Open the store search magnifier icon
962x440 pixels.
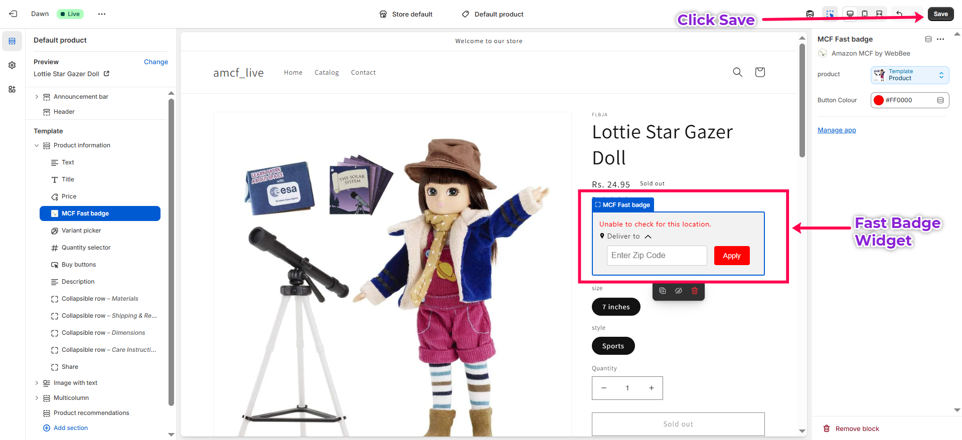click(737, 72)
